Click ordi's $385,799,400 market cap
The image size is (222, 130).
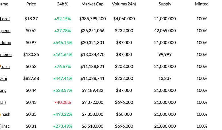92,19
